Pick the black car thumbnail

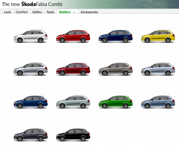[x=73, y=134]
